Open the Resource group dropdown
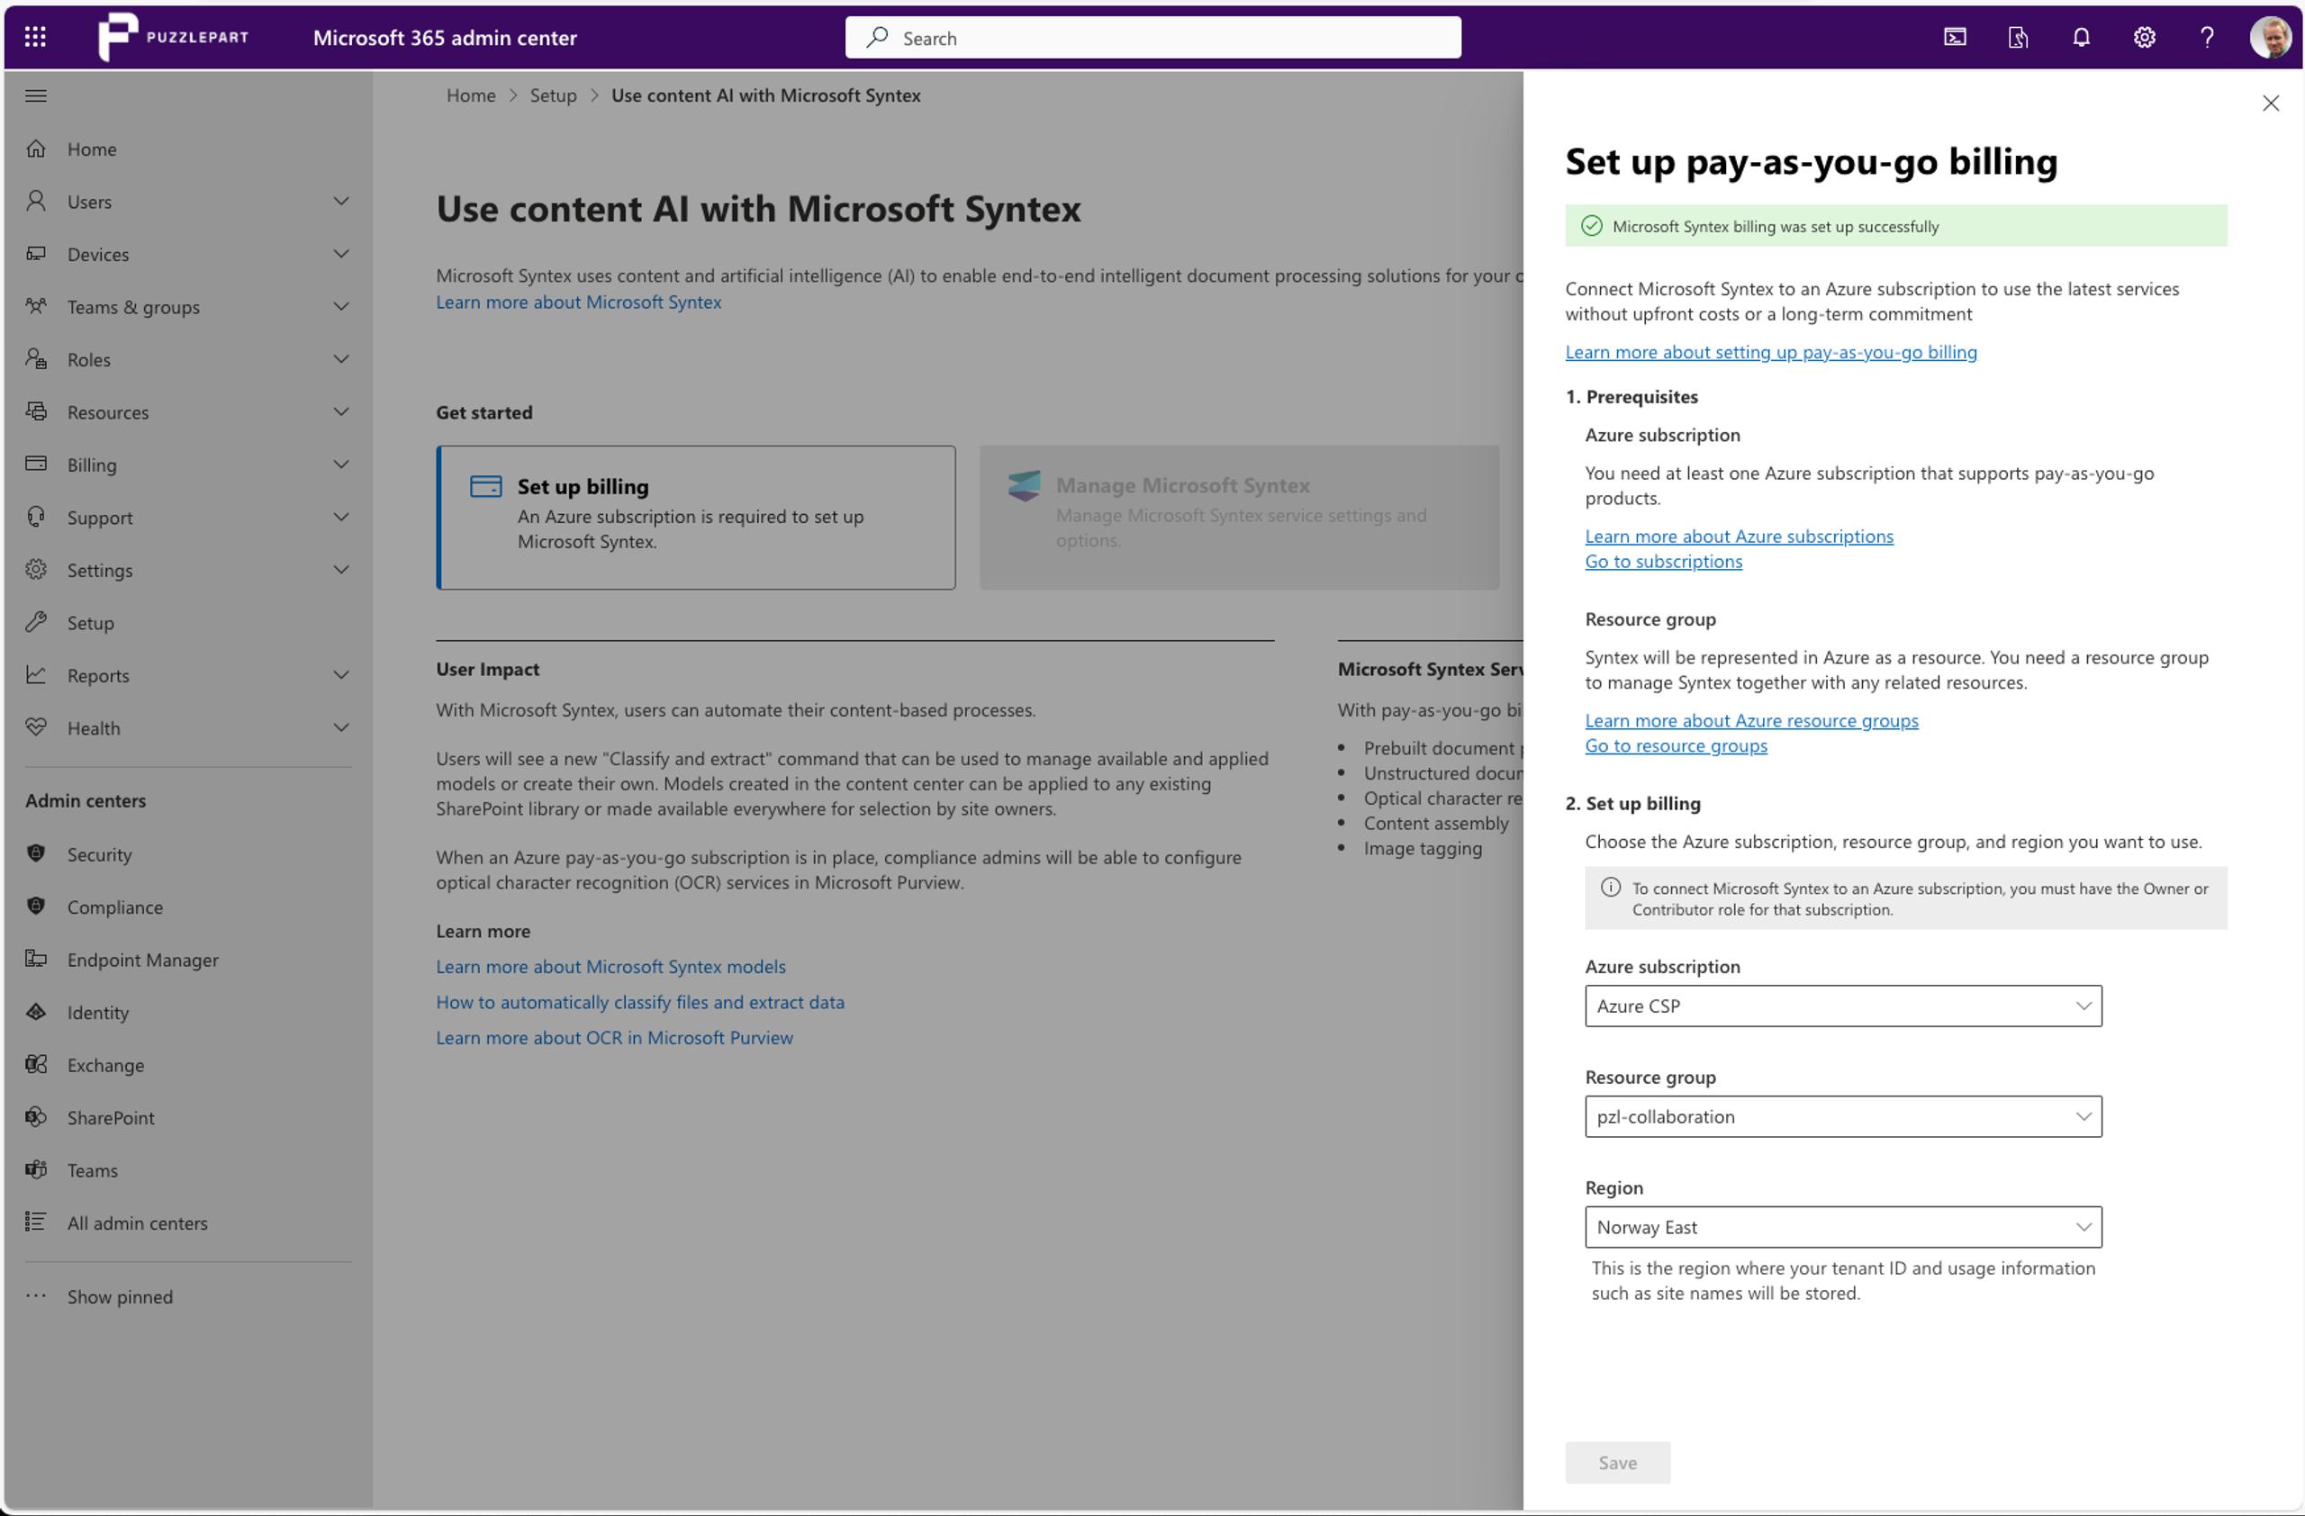The image size is (2305, 1516). [x=1842, y=1116]
